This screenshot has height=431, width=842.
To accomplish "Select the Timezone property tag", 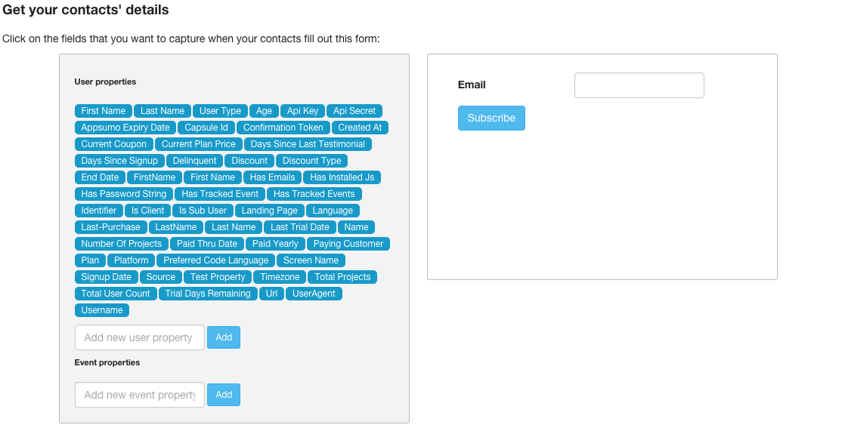I will click(280, 277).
